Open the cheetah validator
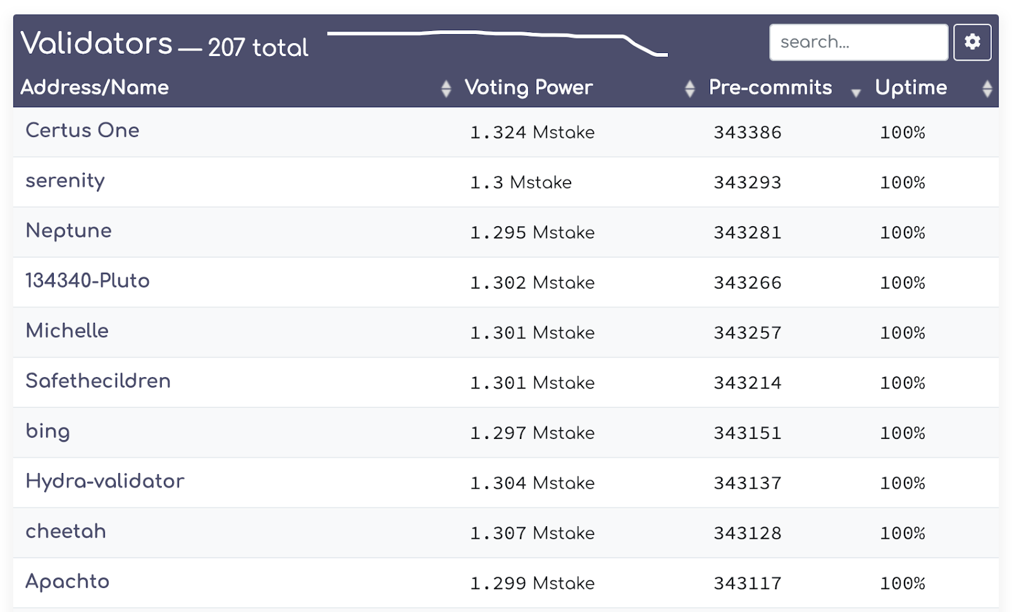 66,531
